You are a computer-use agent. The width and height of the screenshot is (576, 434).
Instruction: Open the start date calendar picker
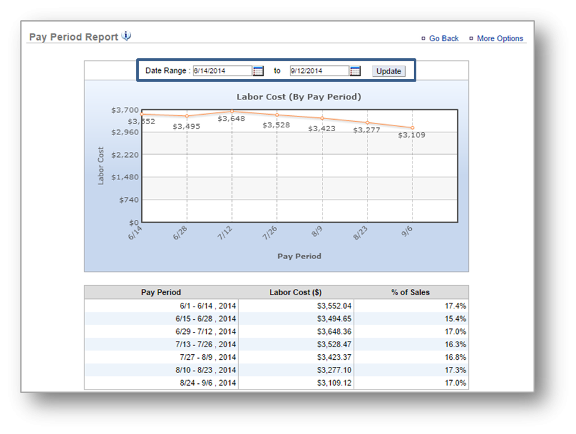coord(257,70)
